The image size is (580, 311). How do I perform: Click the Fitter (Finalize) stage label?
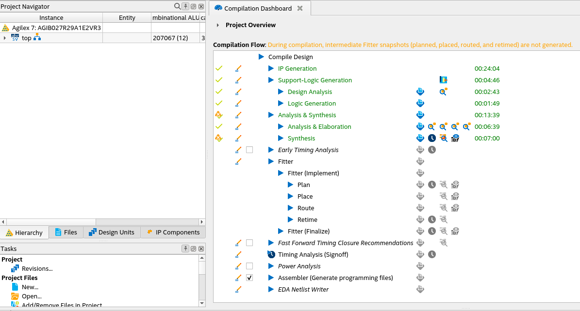click(308, 232)
